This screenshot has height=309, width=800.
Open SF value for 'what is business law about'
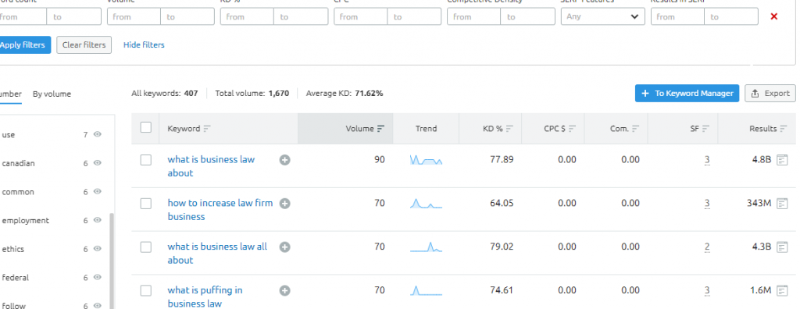click(x=707, y=160)
